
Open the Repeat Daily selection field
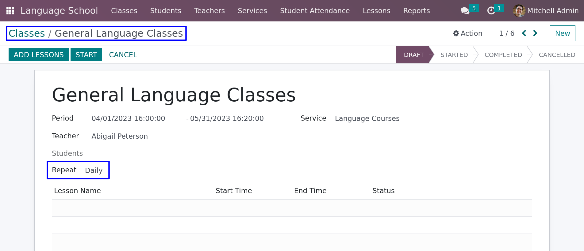tap(94, 170)
